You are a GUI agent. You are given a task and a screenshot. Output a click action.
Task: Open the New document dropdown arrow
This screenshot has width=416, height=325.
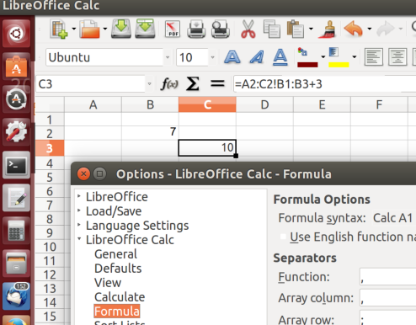click(x=74, y=29)
